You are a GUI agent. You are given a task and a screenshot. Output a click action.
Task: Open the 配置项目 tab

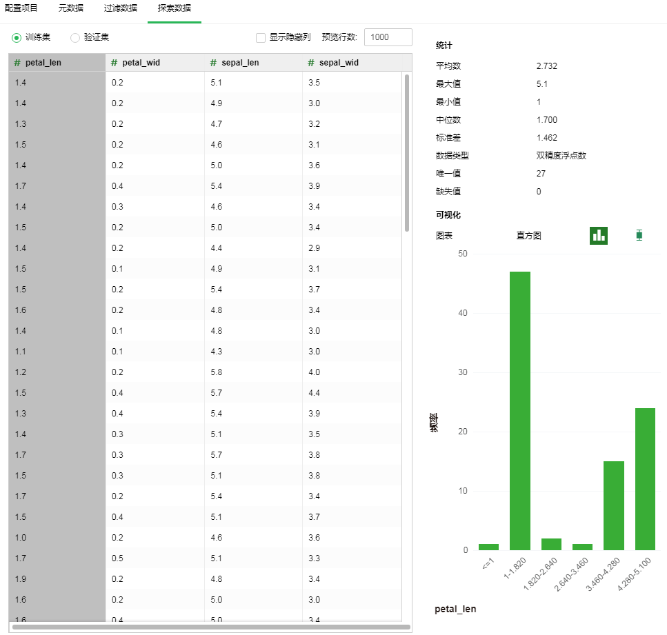pyautogui.click(x=21, y=8)
